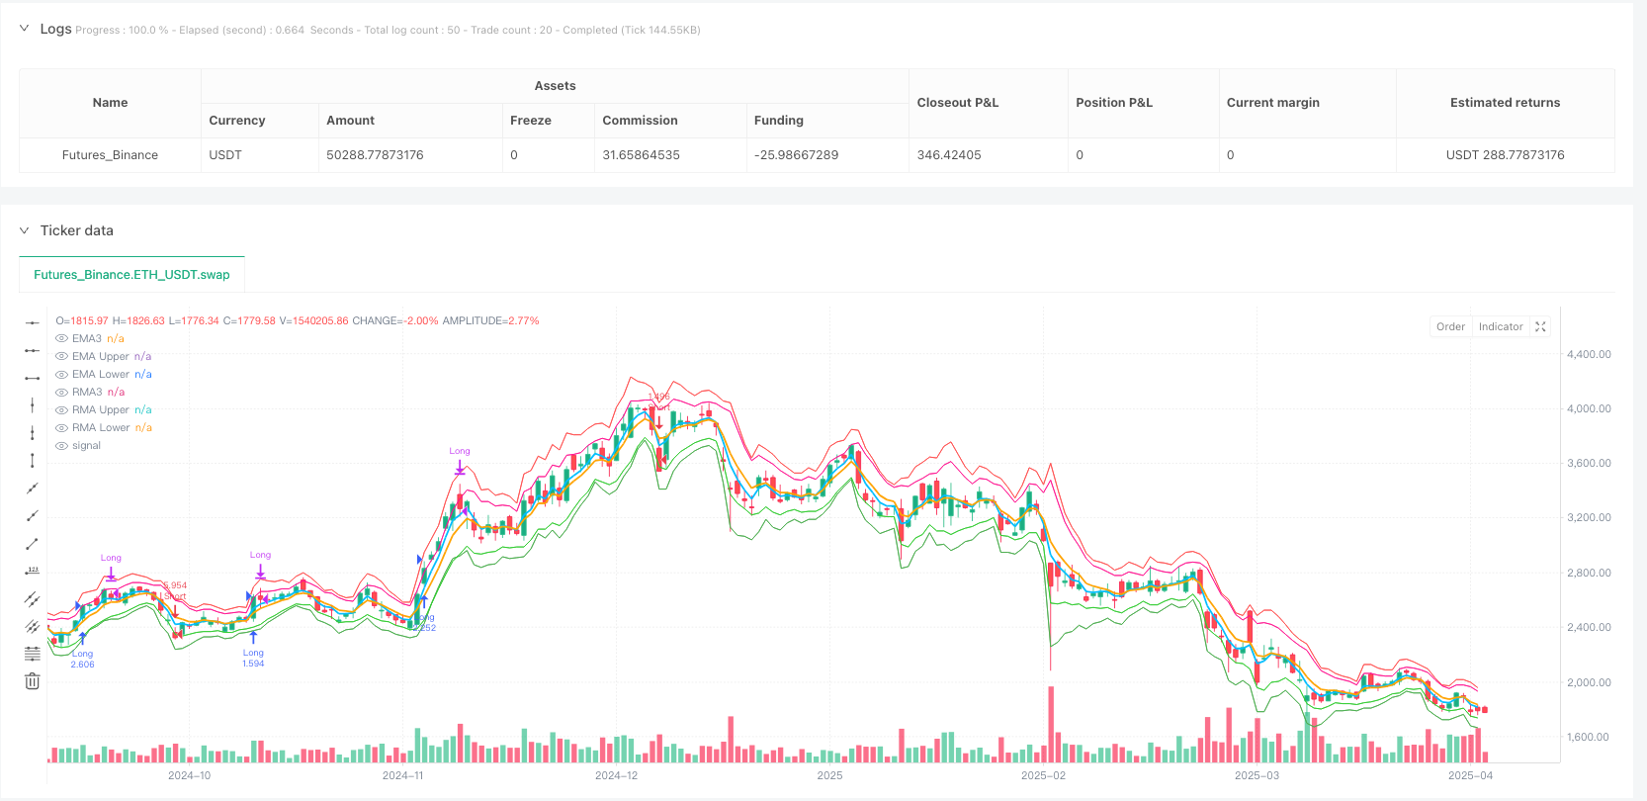Select the price line tool labeled 123
Viewport: 1647px width, 801px height.
point(32,571)
